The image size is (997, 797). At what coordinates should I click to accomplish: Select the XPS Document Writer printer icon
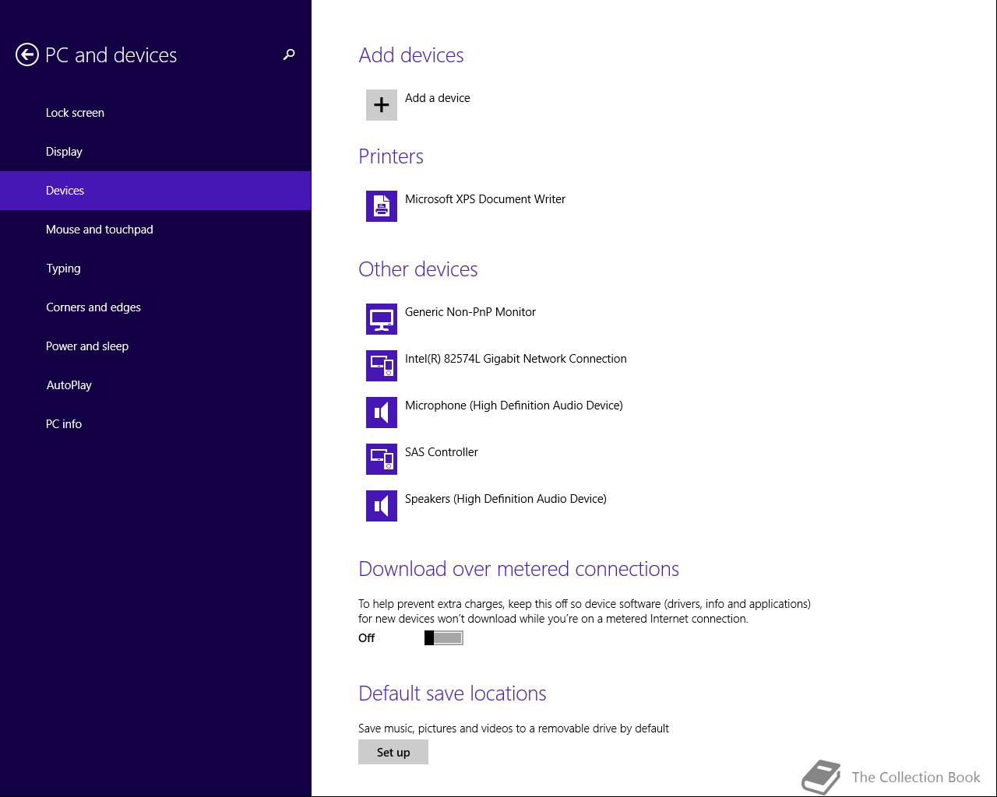click(382, 206)
